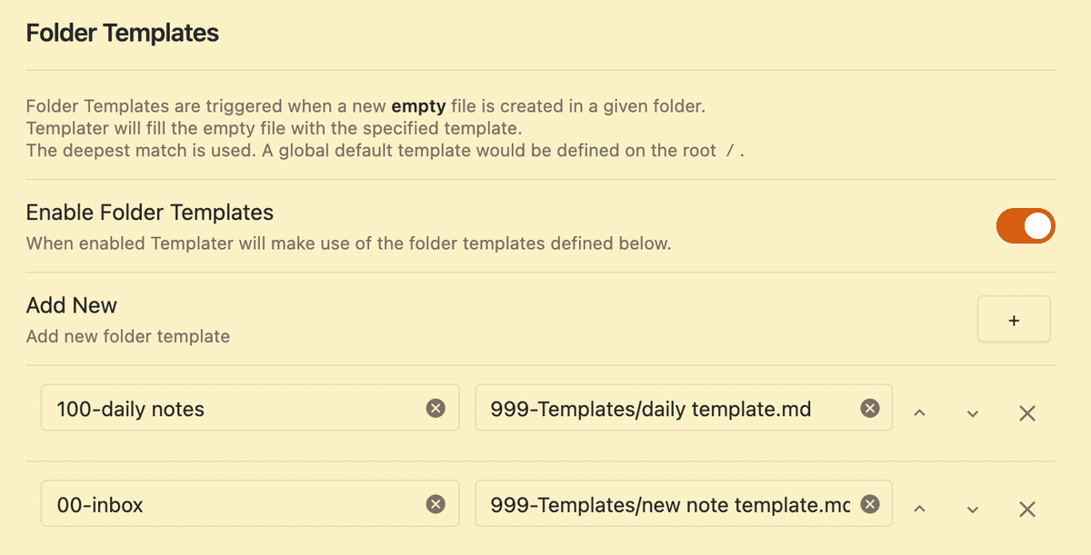This screenshot has width=1091, height=555.
Task: Move the 00-inbox row down
Action: (x=973, y=509)
